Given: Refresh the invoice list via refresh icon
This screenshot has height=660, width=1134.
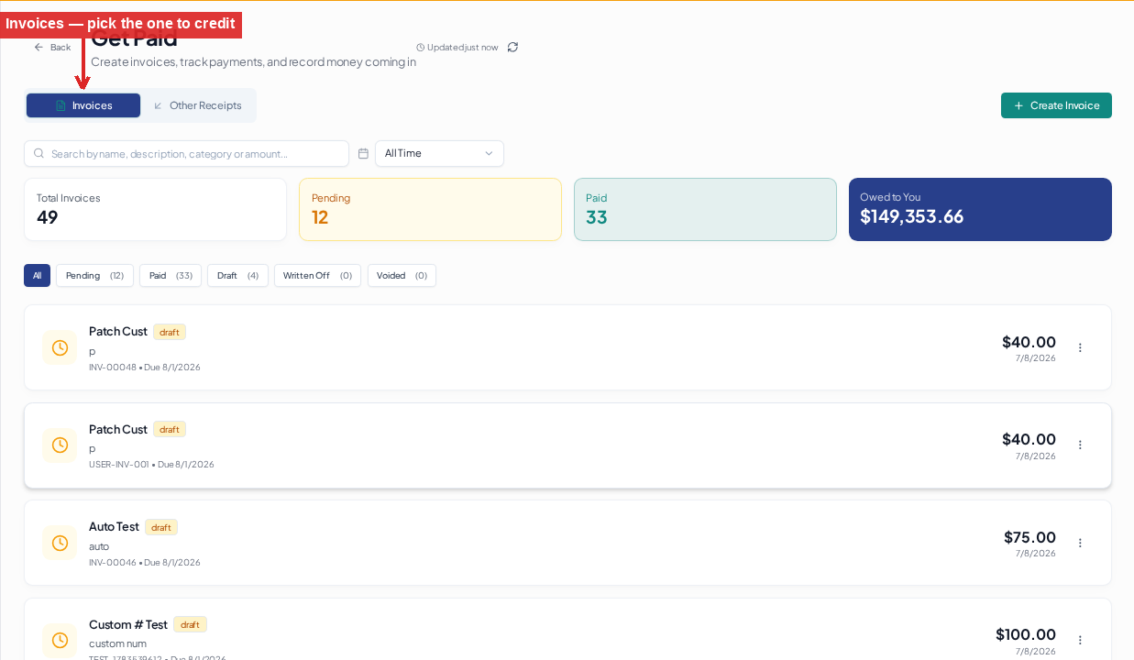Looking at the screenshot, I should [512, 47].
